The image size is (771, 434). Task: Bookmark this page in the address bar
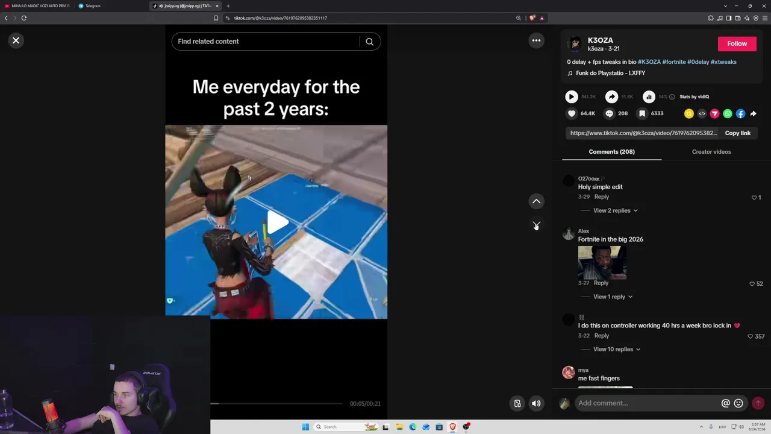point(216,18)
